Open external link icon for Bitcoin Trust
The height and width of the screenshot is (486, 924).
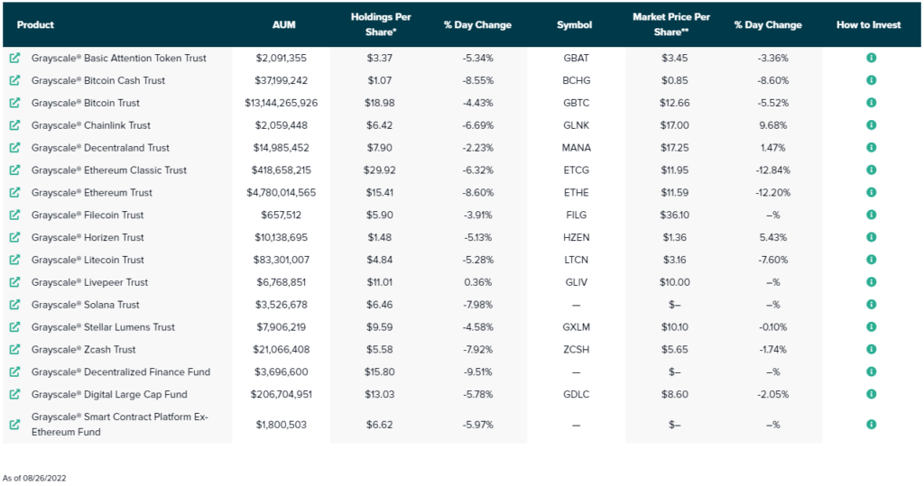pos(14,103)
